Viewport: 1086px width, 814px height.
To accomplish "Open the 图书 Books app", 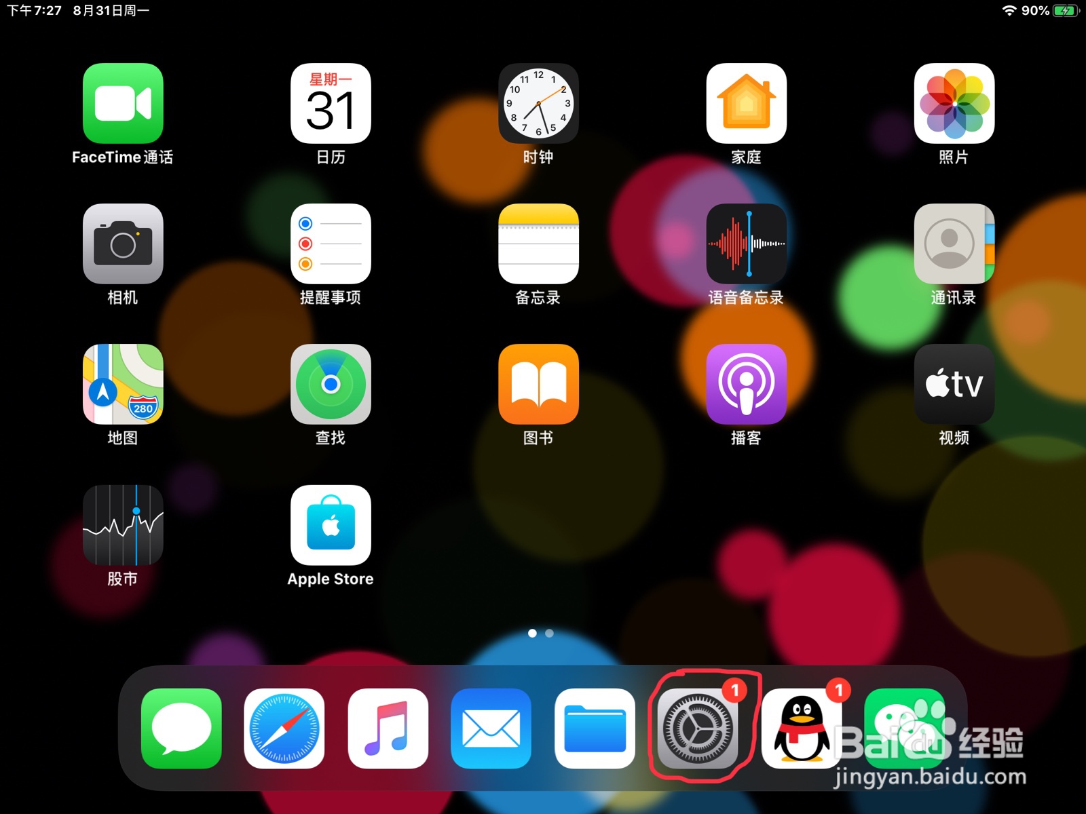I will tap(538, 384).
